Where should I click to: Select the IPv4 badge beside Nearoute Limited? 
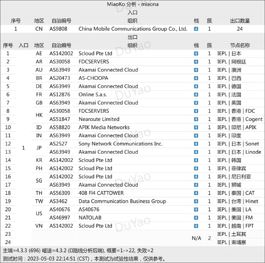coord(196,119)
